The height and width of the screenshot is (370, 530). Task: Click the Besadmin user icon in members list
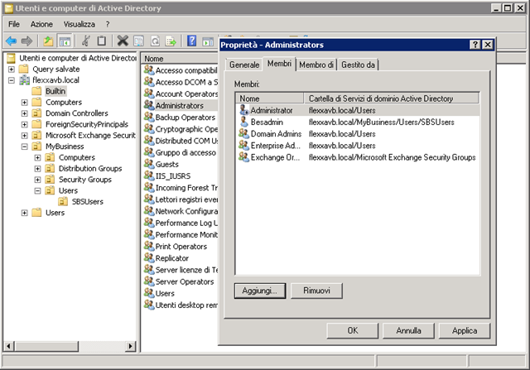pyautogui.click(x=243, y=122)
